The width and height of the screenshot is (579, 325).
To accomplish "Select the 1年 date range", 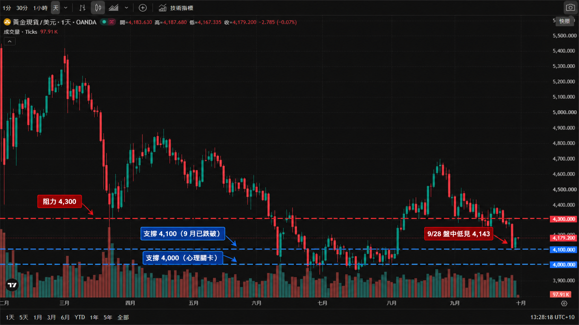I will (94, 317).
